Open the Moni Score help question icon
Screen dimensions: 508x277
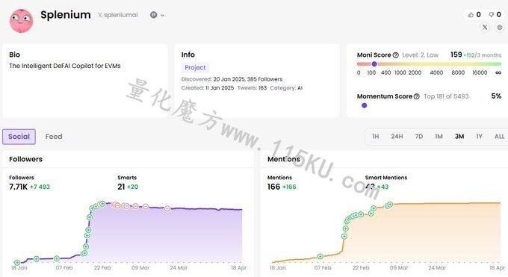tap(396, 55)
